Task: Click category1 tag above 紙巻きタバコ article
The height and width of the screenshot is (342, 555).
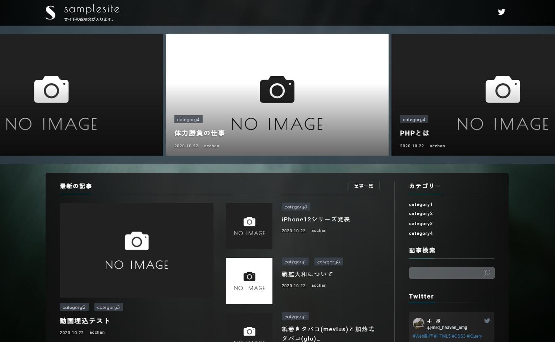Action: (295, 317)
